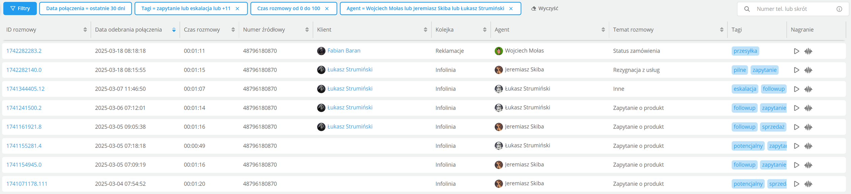Click the search magnifier icon
The width and height of the screenshot is (851, 194).
click(x=747, y=9)
